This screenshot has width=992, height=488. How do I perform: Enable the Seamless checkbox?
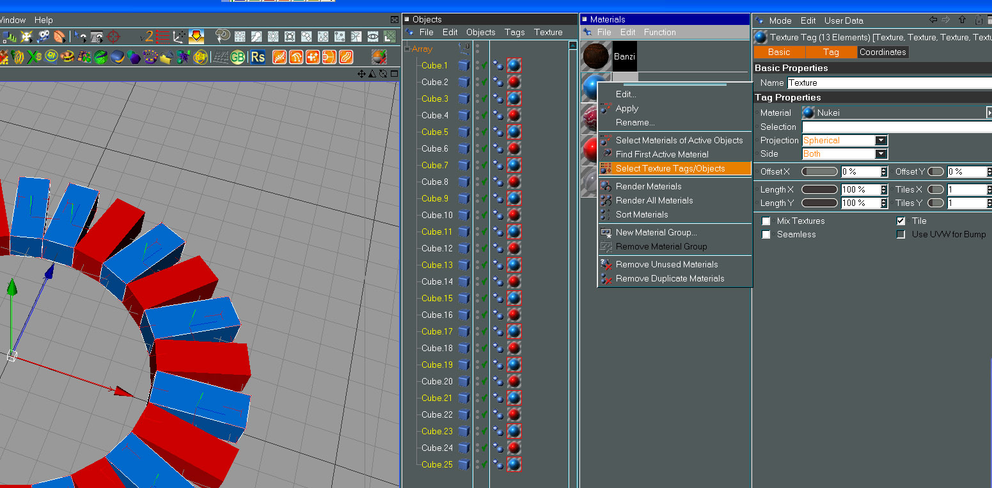tap(766, 234)
